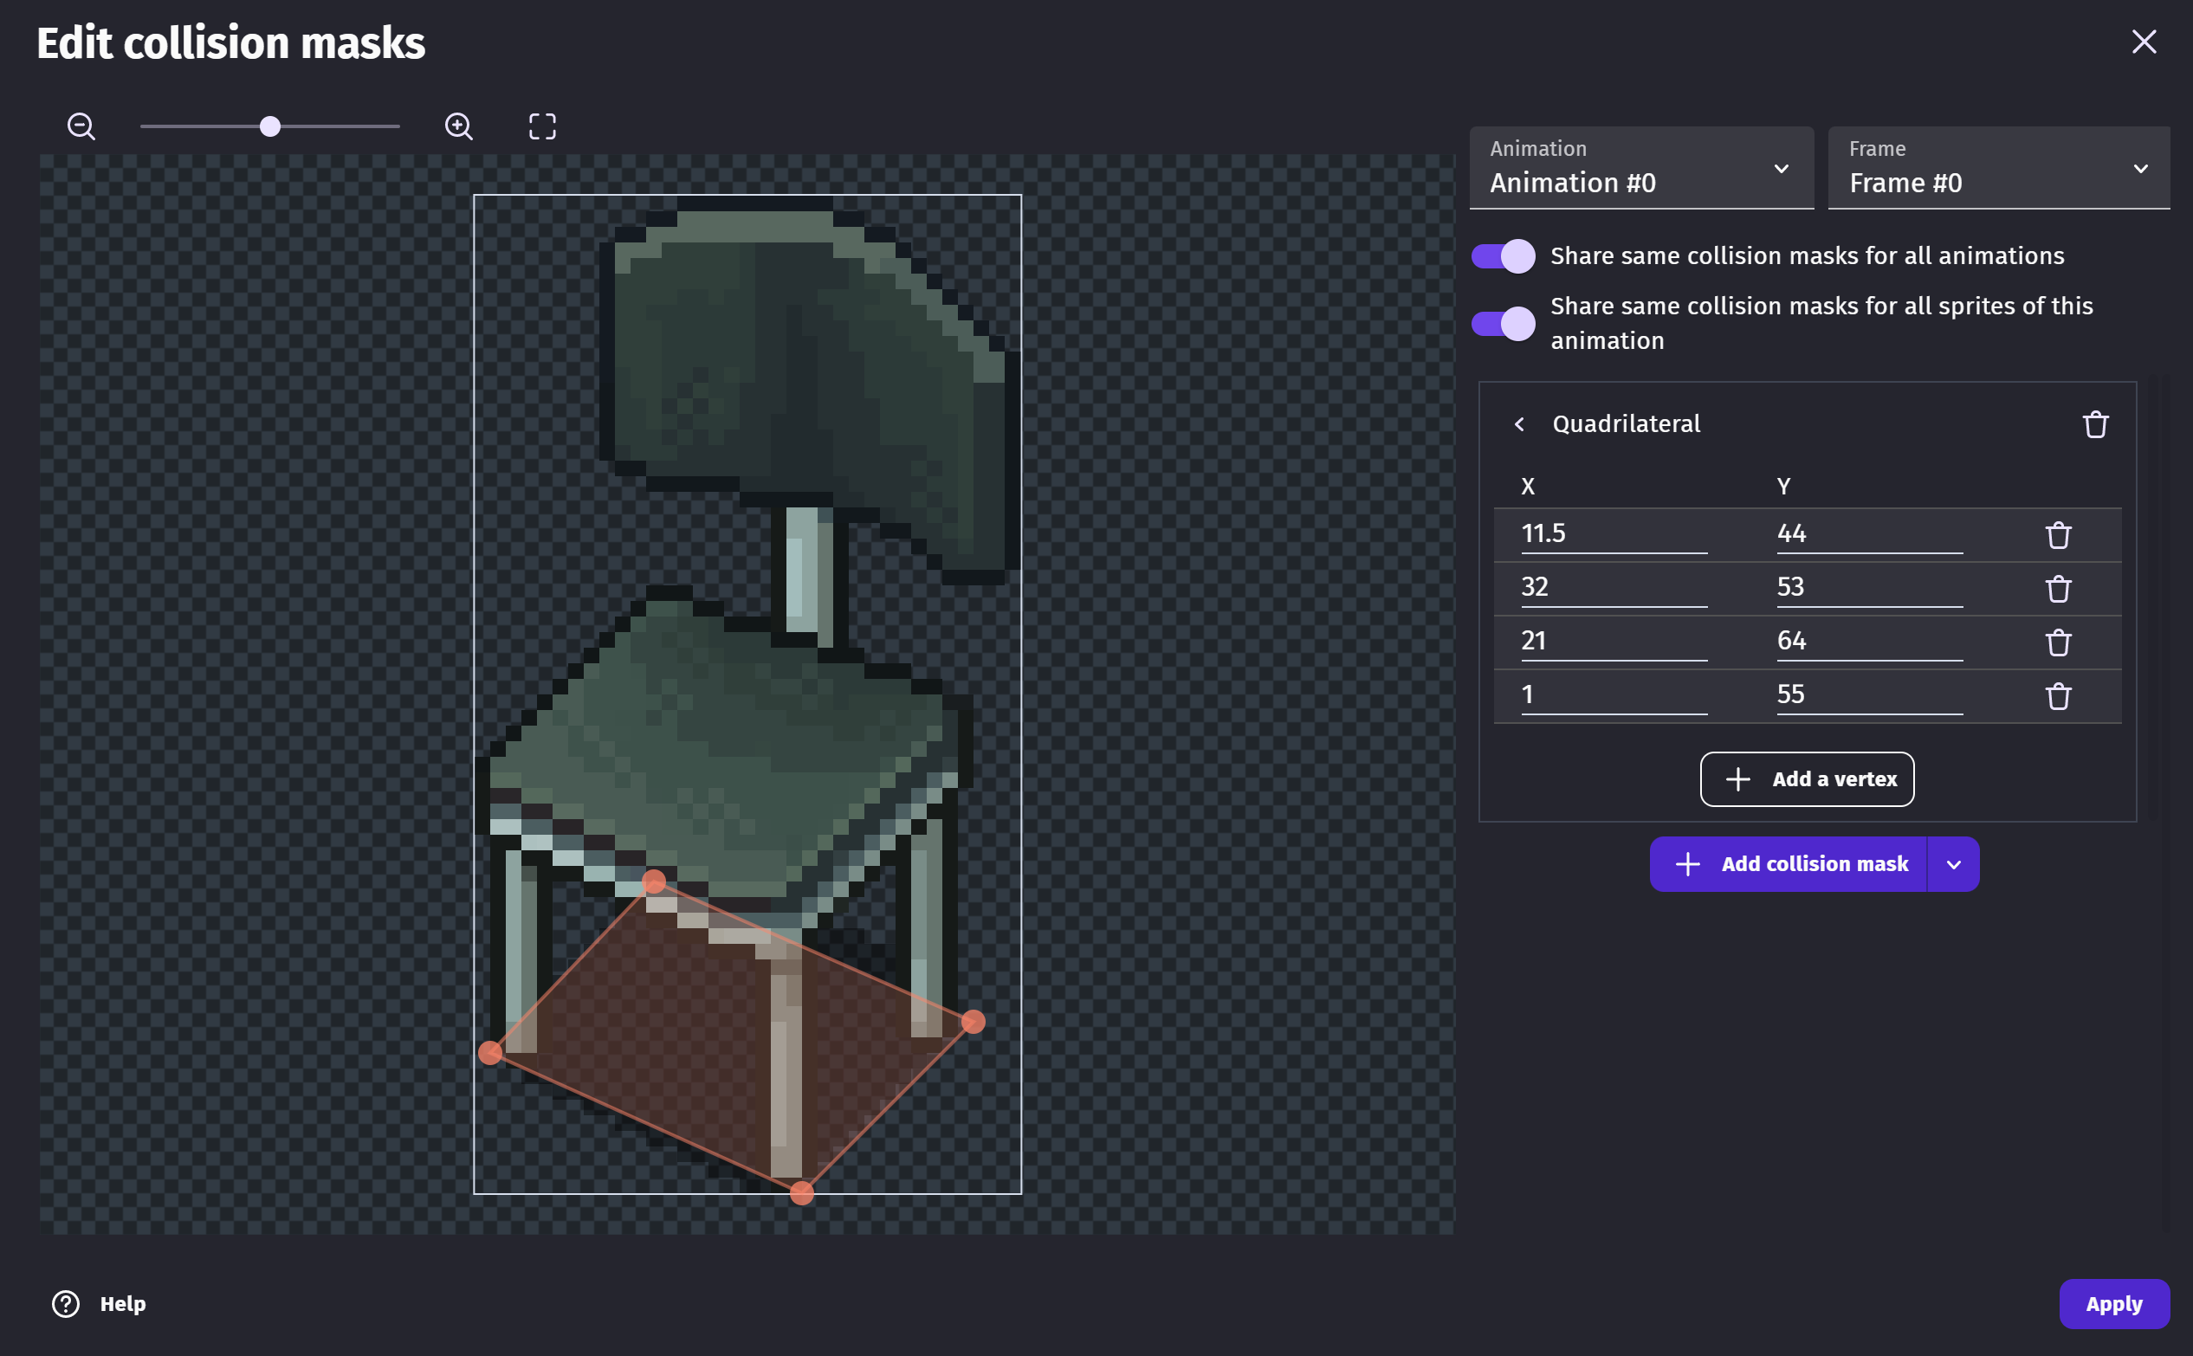Open the Animation dropdown

1640,169
